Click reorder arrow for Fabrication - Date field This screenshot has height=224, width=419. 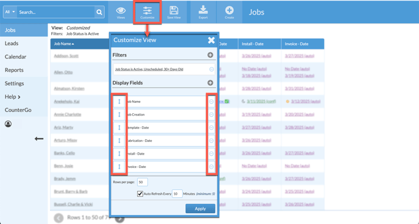pyautogui.click(x=119, y=141)
